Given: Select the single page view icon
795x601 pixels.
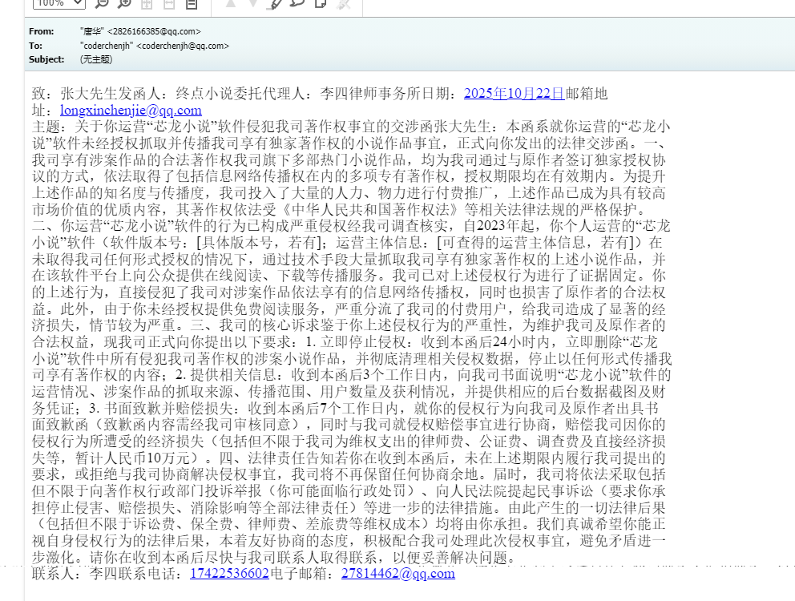Looking at the screenshot, I should pos(192,4).
